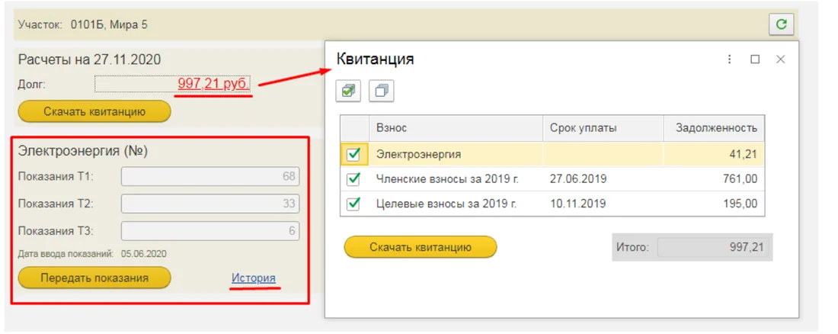Sort by the Срок уплаты column header
This screenshot has width=838, height=334.
tap(603, 128)
